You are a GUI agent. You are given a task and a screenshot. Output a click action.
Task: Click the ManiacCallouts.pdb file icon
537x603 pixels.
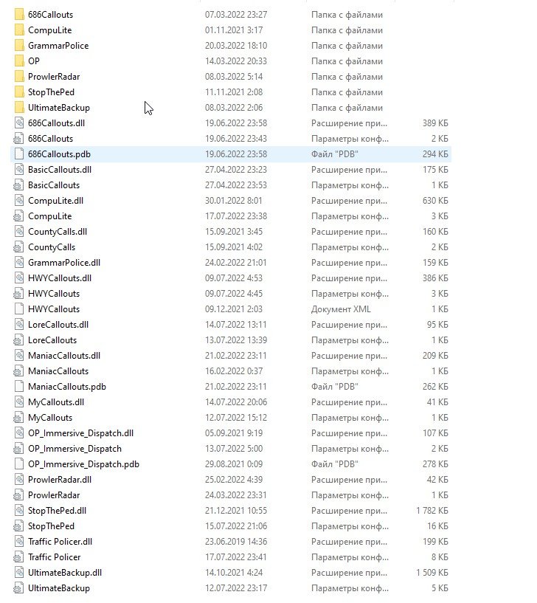pyautogui.click(x=19, y=387)
